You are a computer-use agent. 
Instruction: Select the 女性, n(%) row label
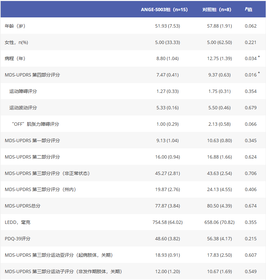16,42
